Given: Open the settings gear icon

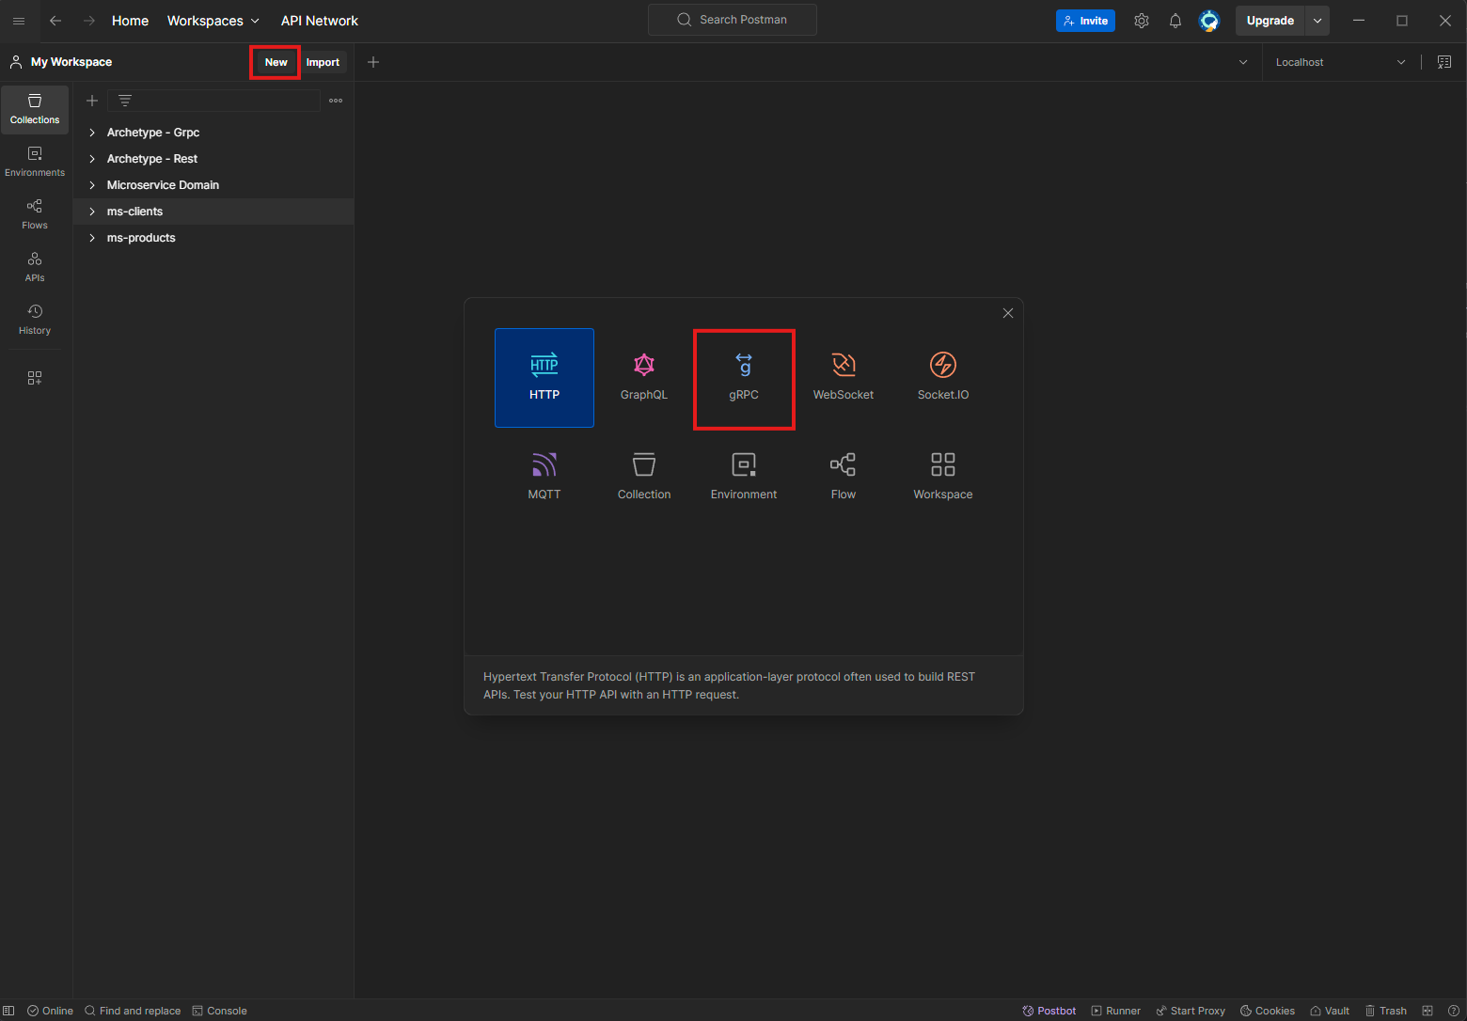Looking at the screenshot, I should click(1142, 21).
